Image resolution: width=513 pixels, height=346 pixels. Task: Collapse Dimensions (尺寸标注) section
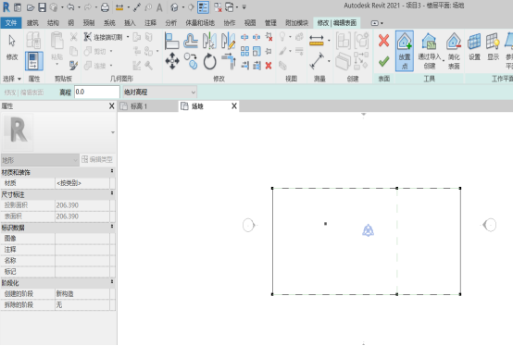112,193
